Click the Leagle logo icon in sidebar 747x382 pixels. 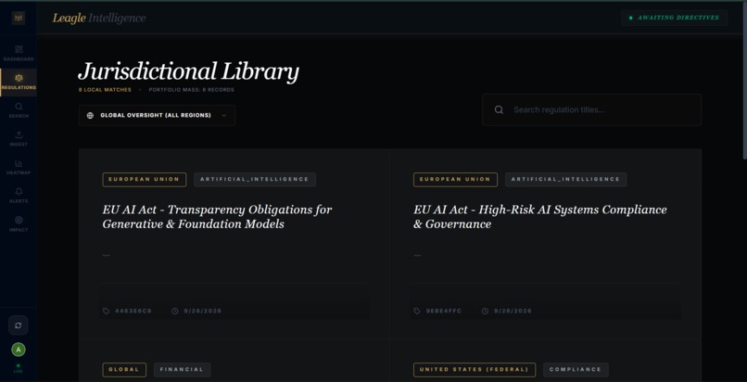tap(19, 18)
